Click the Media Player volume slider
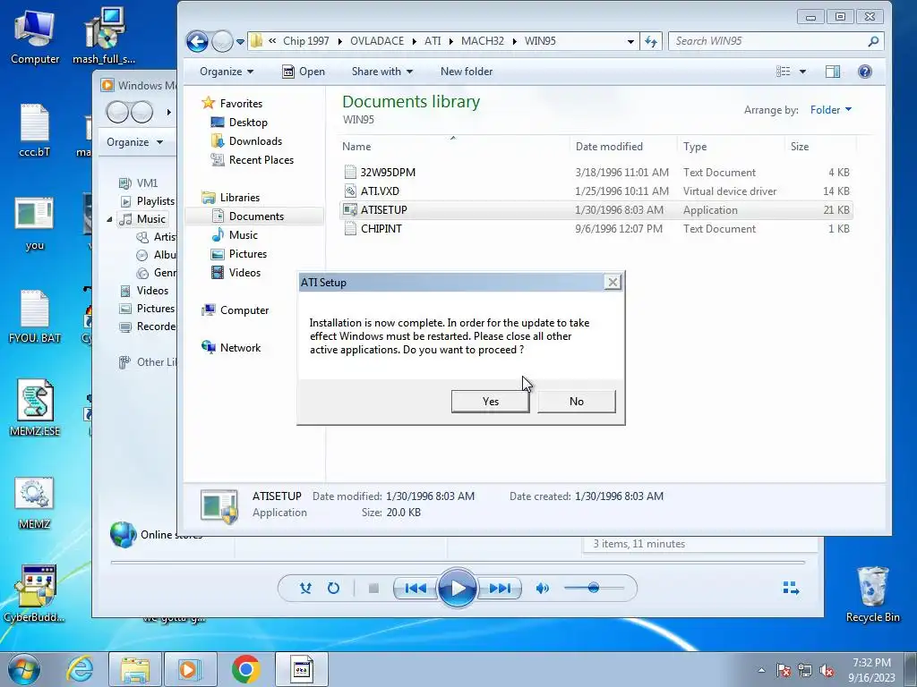Image resolution: width=917 pixels, height=687 pixels. coord(594,588)
